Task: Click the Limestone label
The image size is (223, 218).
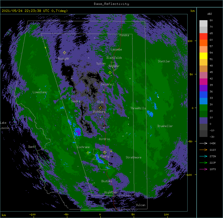Action: (x=40, y=92)
